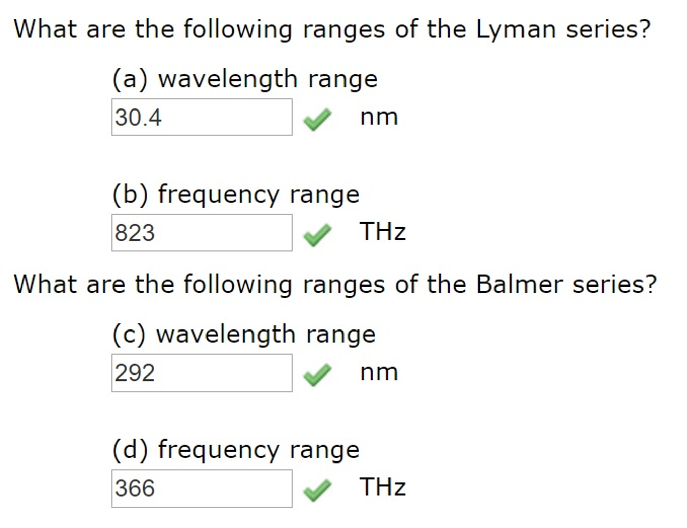Select the Balmer series question heading

coord(334,284)
